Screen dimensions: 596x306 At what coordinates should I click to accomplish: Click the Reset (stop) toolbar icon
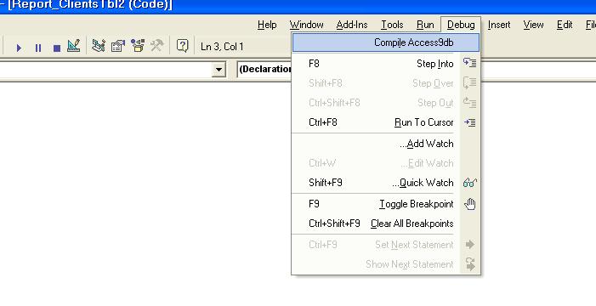(x=57, y=48)
